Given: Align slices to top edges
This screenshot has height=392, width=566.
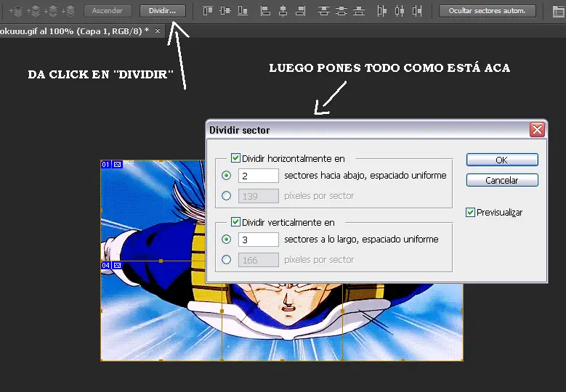Looking at the screenshot, I should 207,11.
